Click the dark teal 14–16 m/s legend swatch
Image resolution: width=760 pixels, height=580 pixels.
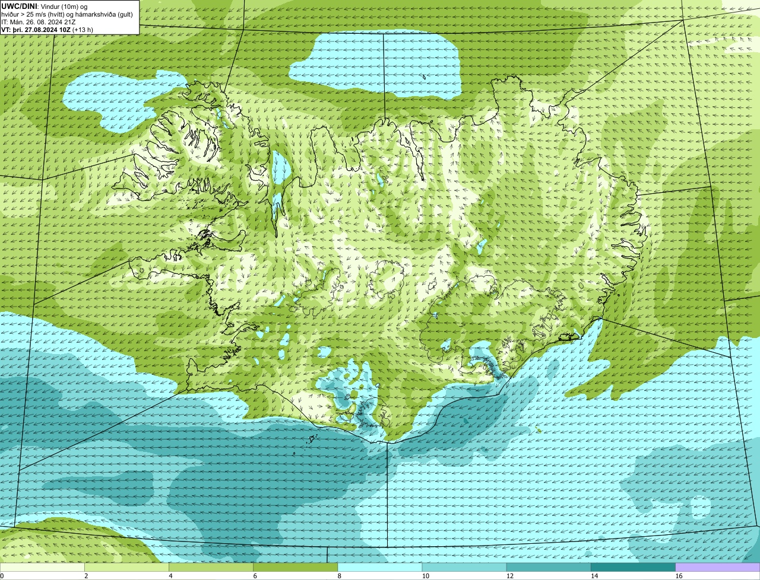point(634,568)
